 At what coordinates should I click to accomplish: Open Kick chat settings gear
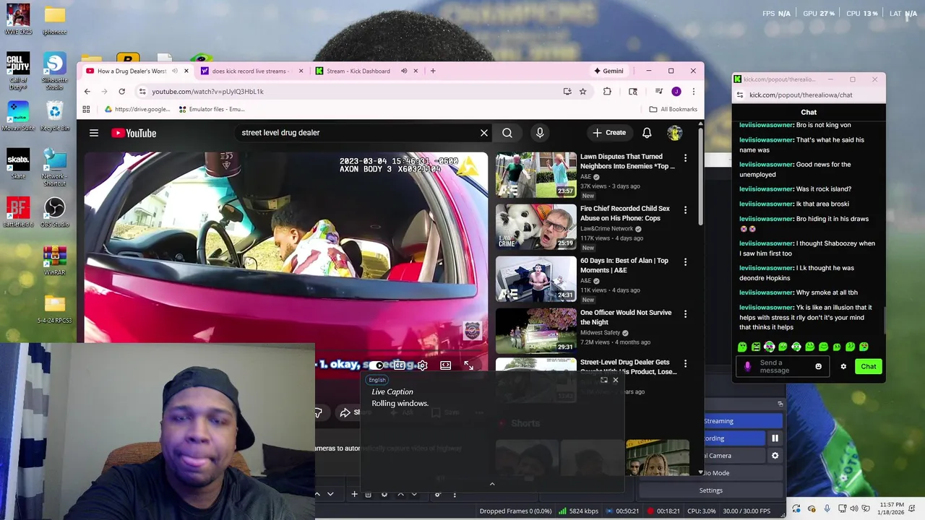pos(843,366)
